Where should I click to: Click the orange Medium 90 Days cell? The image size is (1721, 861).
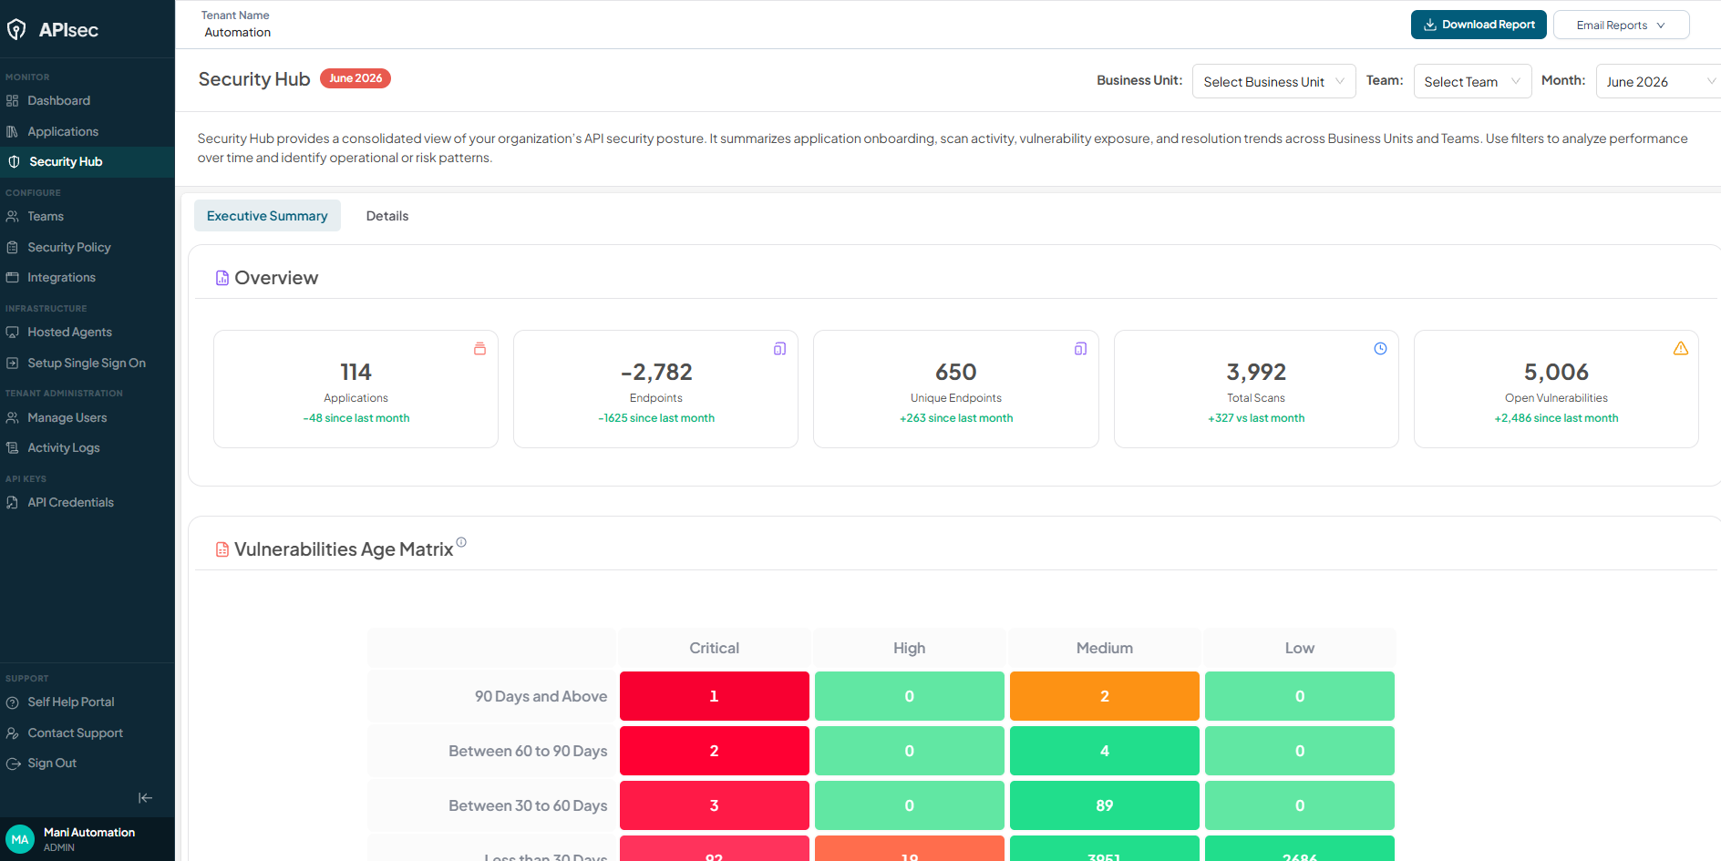coord(1104,696)
